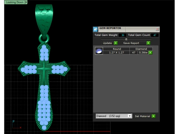Run Update with its green arrow

[x=116, y=43]
